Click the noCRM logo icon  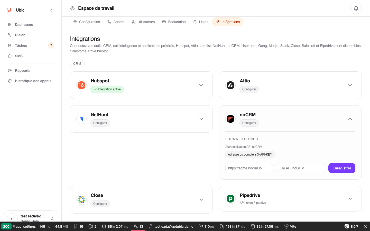(230, 119)
